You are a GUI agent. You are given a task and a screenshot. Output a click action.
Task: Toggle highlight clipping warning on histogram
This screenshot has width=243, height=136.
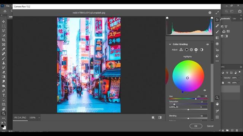coord(212,18)
